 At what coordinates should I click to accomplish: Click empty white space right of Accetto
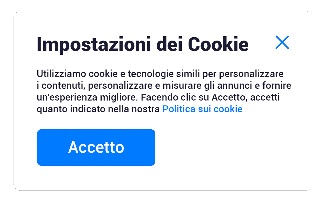point(230,148)
